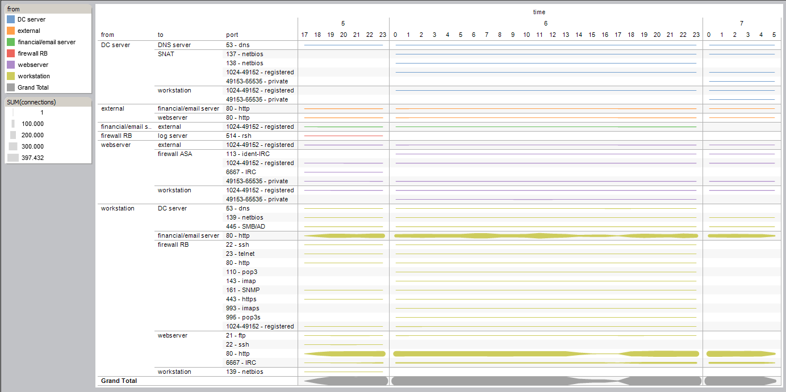Select hour 17 header under day 5
The width and height of the screenshot is (786, 392).
click(304, 35)
